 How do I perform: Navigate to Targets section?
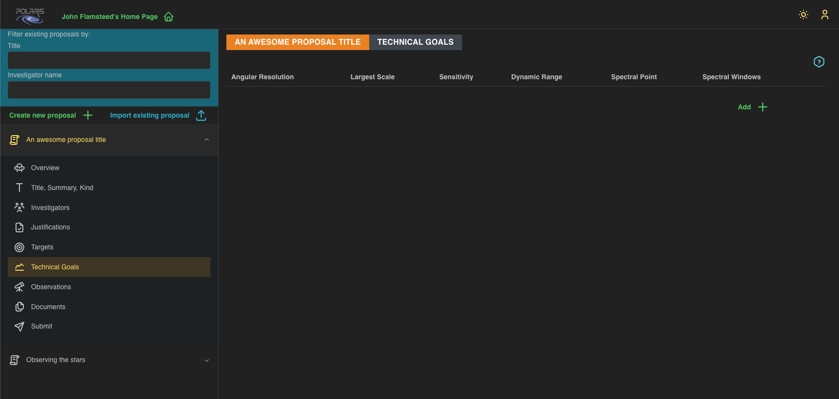point(109,247)
